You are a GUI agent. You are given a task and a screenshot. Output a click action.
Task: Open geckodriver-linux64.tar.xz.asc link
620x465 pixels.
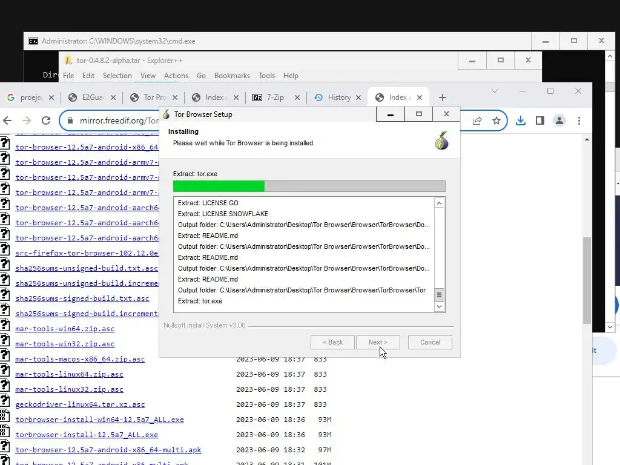[x=81, y=404]
